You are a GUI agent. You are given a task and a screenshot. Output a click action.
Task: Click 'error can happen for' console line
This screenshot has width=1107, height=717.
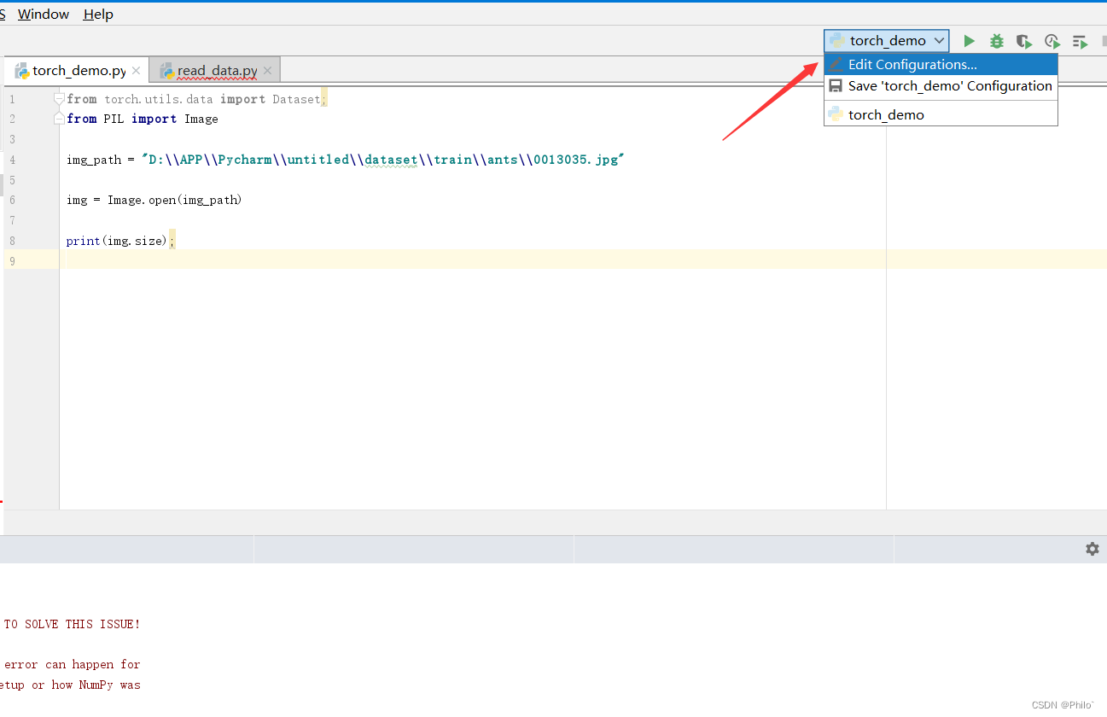pos(72,664)
